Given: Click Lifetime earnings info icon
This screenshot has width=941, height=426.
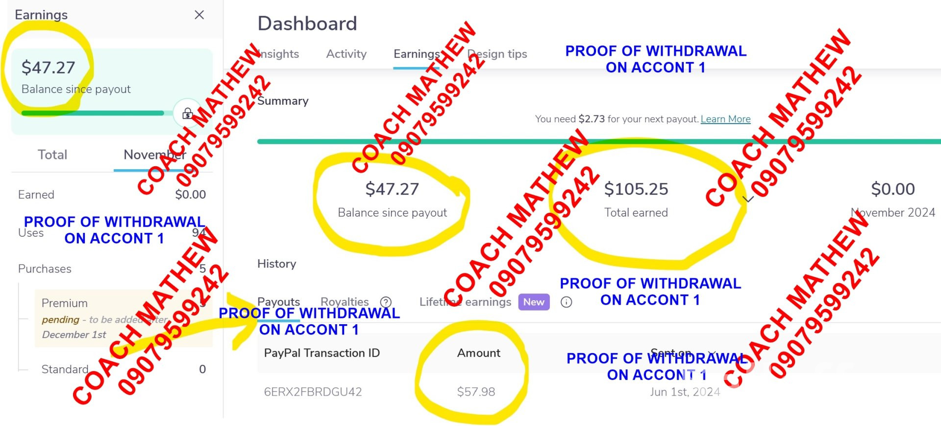Looking at the screenshot, I should 566,302.
